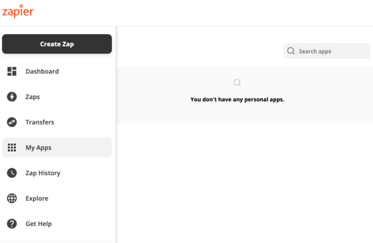Click the Zapier logo
The image size is (373, 243).
(18, 11)
